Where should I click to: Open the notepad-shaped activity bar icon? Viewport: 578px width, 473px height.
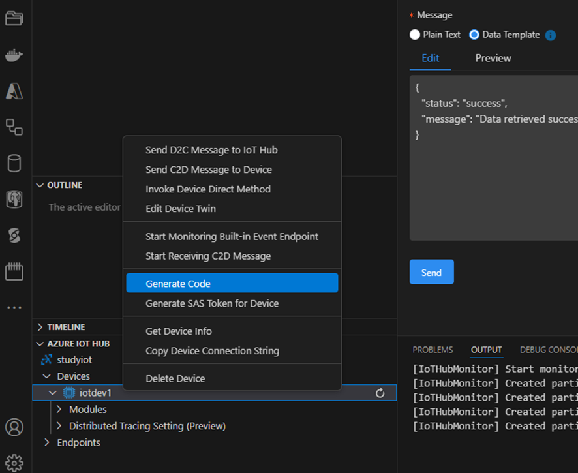pos(14,271)
